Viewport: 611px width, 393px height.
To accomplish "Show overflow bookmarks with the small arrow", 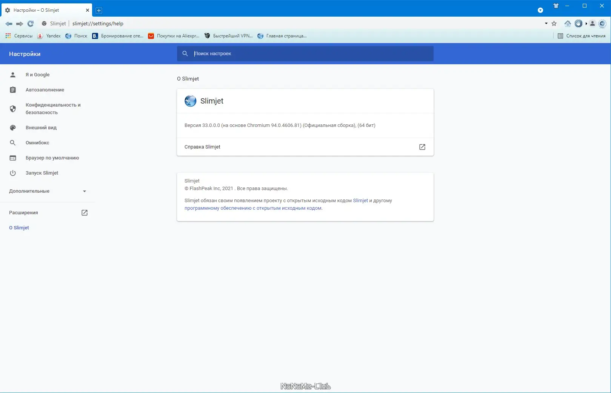I will 586,23.
